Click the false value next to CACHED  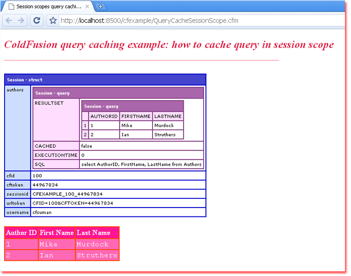point(86,146)
